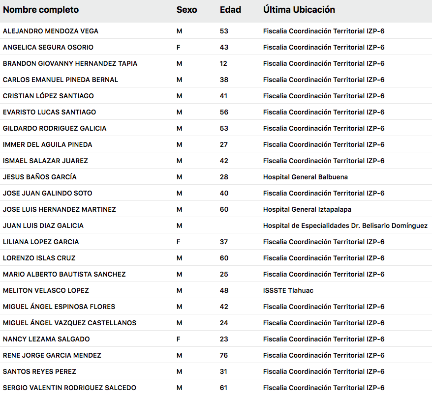This screenshot has height=395, width=432.
Task: Select the ALEJANDRO MENDOZA VEGA row
Action: [x=51, y=31]
